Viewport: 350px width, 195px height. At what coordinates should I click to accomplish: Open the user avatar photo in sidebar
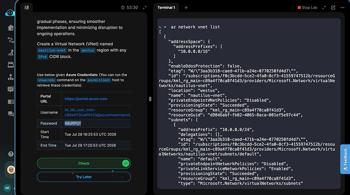[11, 170]
